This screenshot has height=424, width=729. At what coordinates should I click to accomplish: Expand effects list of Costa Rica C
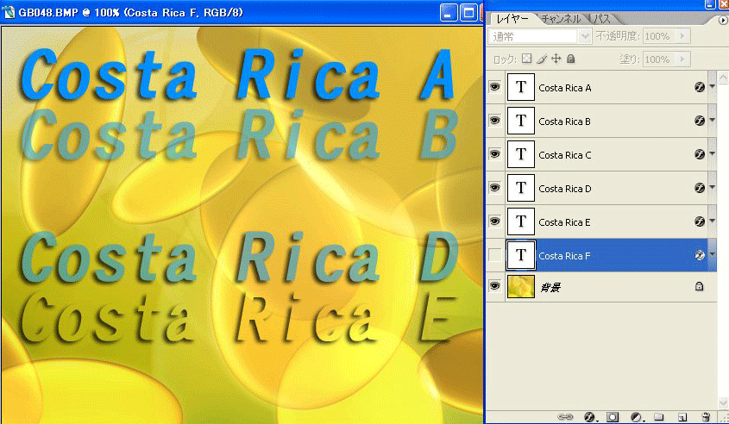pos(713,154)
